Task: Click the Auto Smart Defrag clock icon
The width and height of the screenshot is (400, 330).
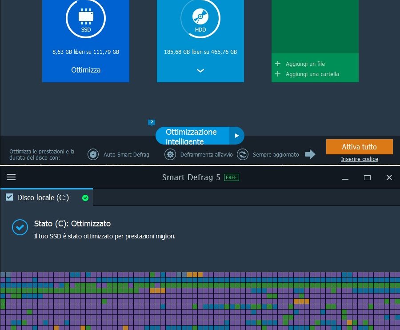Action: tap(93, 154)
